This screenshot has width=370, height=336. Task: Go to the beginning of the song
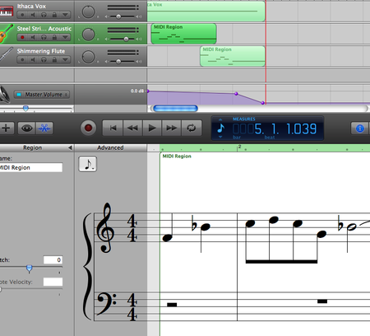coord(113,128)
